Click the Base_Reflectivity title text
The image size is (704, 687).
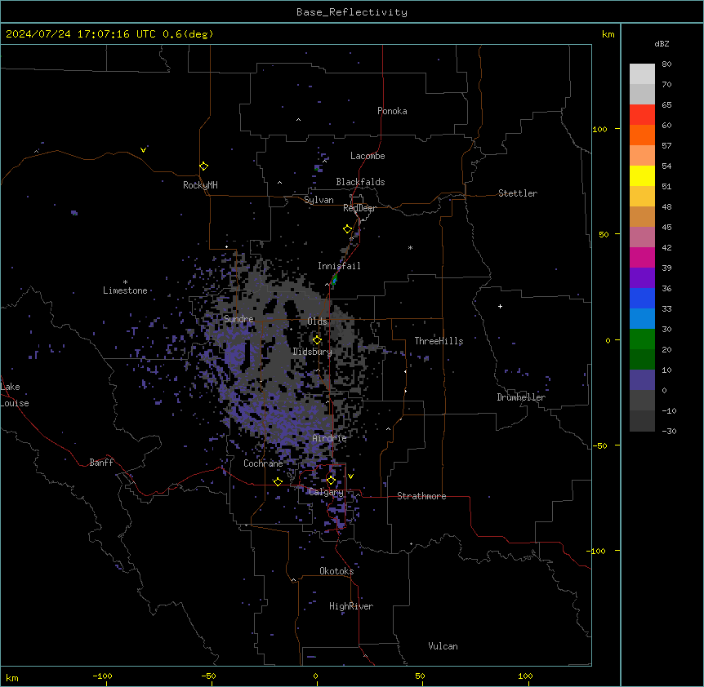[352, 12]
